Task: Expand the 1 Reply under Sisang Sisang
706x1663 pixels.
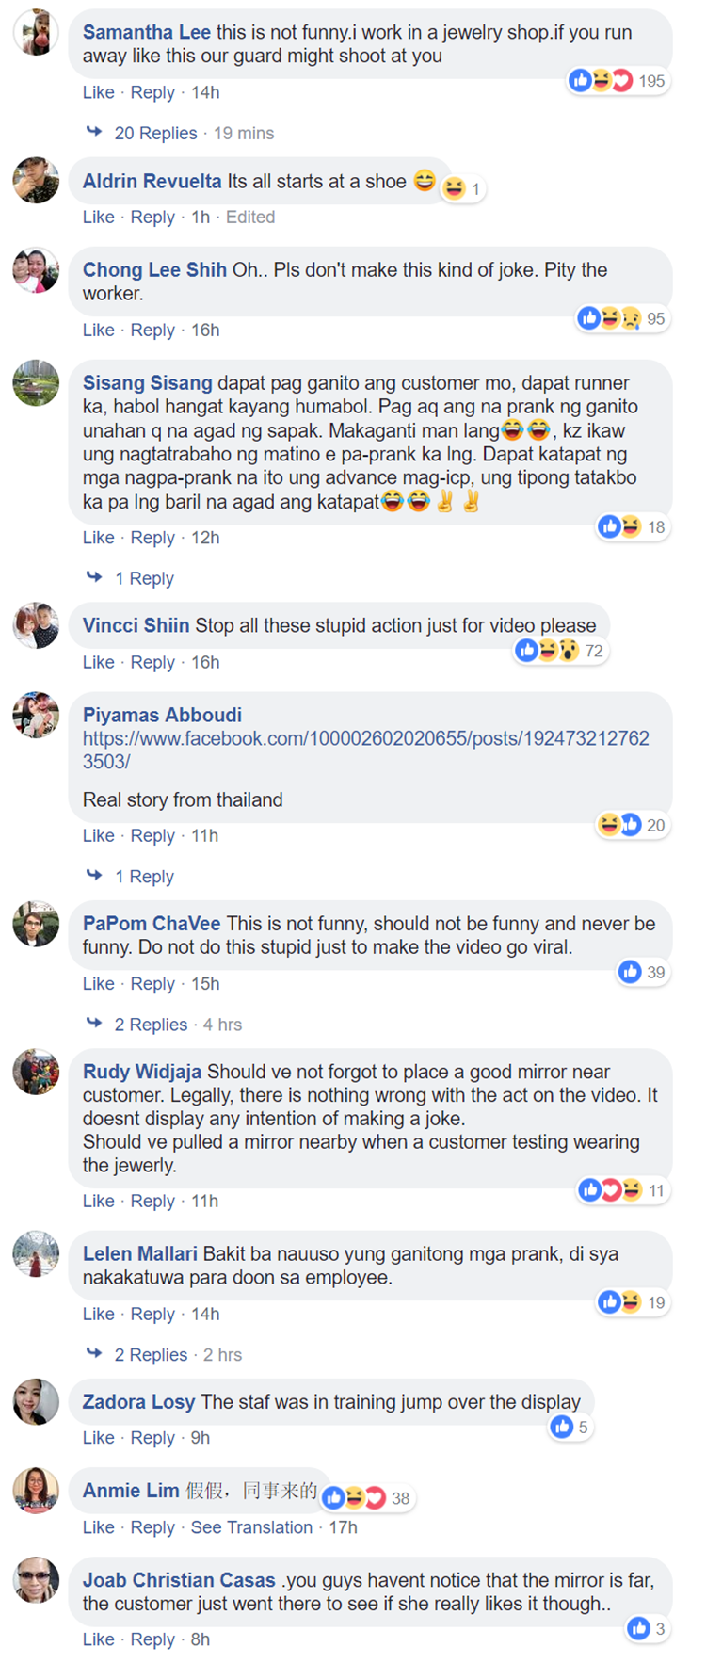Action: [x=144, y=578]
